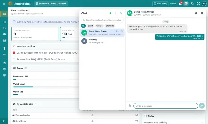Open conversation info icon

[202, 13]
